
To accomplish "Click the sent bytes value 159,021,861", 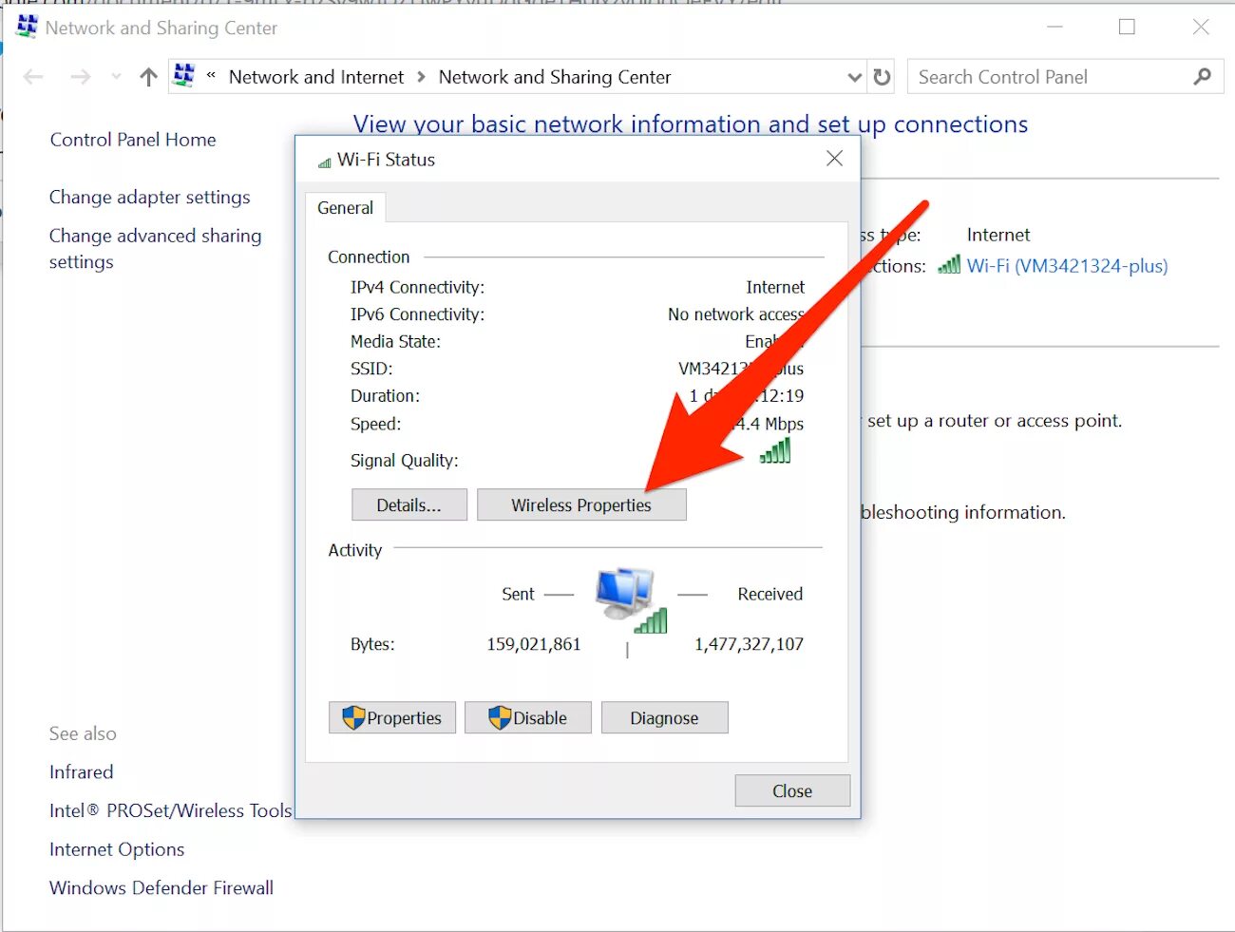I will pos(534,644).
